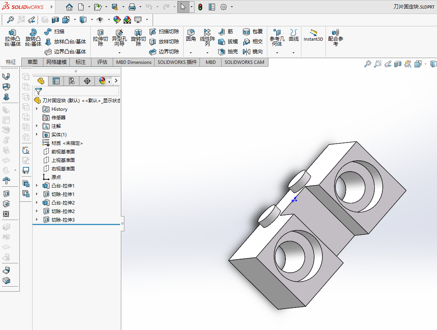Viewport: 437px width, 330px height.
Task: Click the Mirror tool (镜向)
Action: [x=253, y=52]
